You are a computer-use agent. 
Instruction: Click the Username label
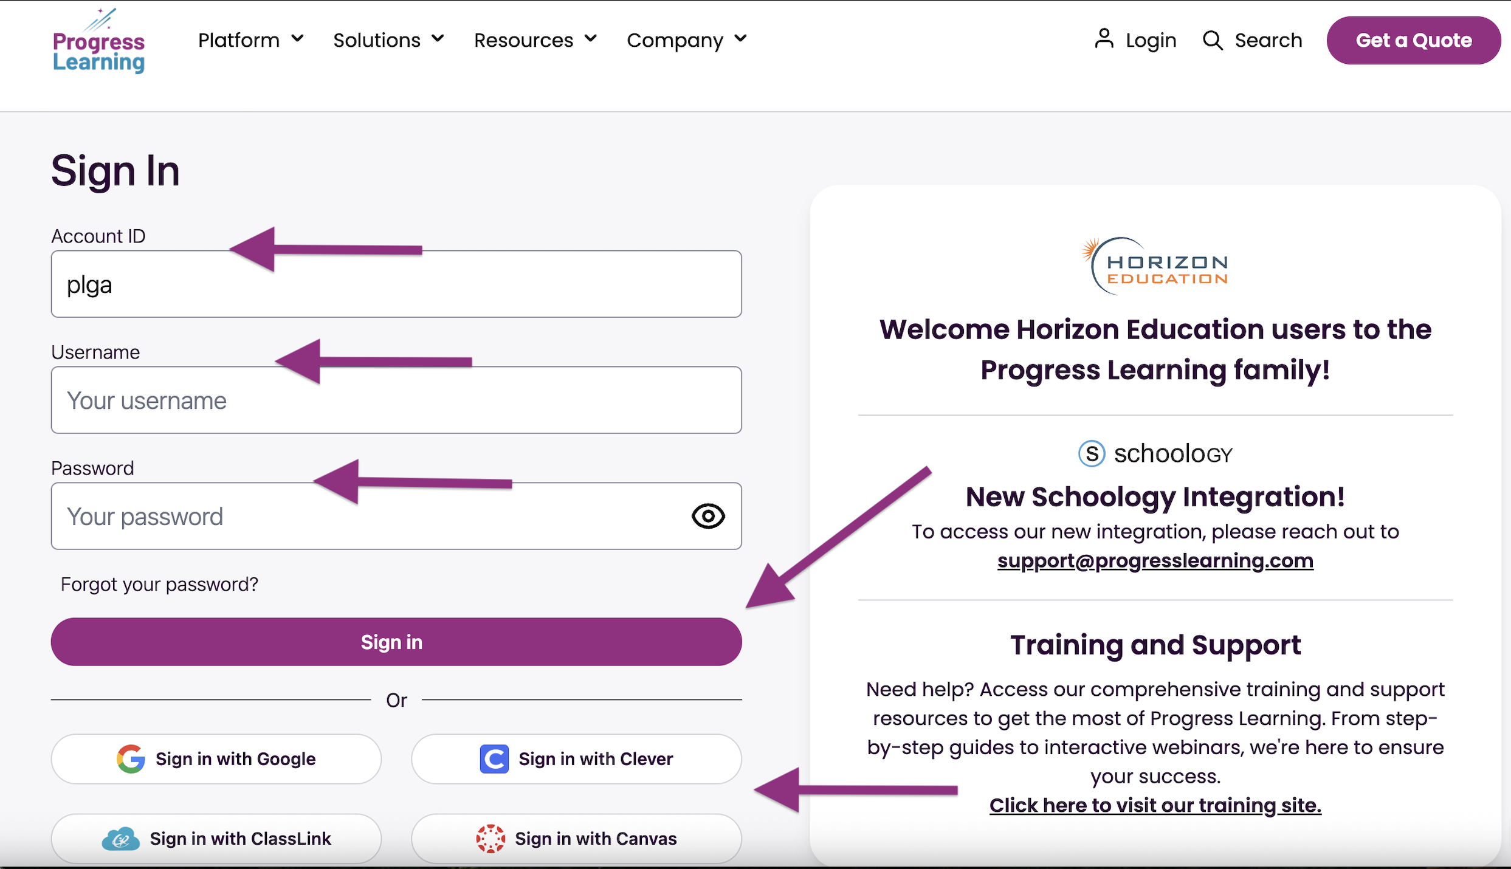click(x=95, y=352)
